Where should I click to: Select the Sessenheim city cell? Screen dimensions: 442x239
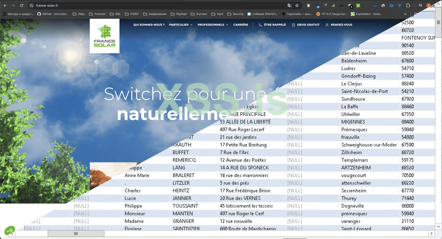[x=369, y=190]
